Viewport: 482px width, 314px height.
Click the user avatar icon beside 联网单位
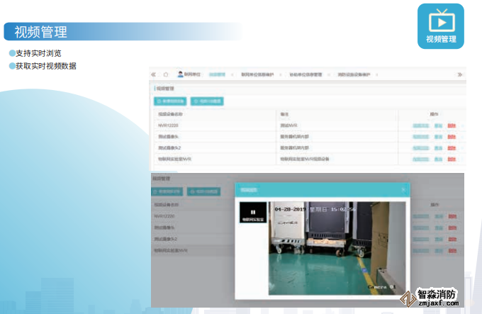(x=180, y=74)
